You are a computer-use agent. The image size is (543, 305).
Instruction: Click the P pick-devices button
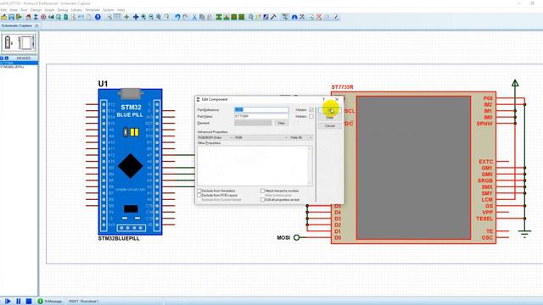(2, 58)
